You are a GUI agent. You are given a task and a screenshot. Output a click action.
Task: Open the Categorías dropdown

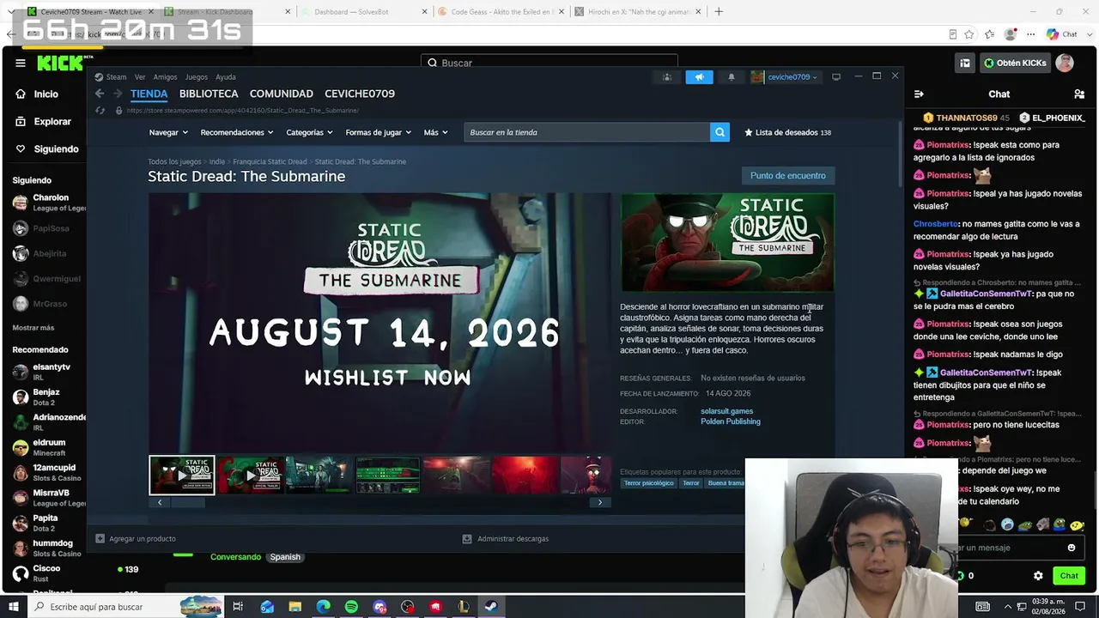[x=309, y=132]
